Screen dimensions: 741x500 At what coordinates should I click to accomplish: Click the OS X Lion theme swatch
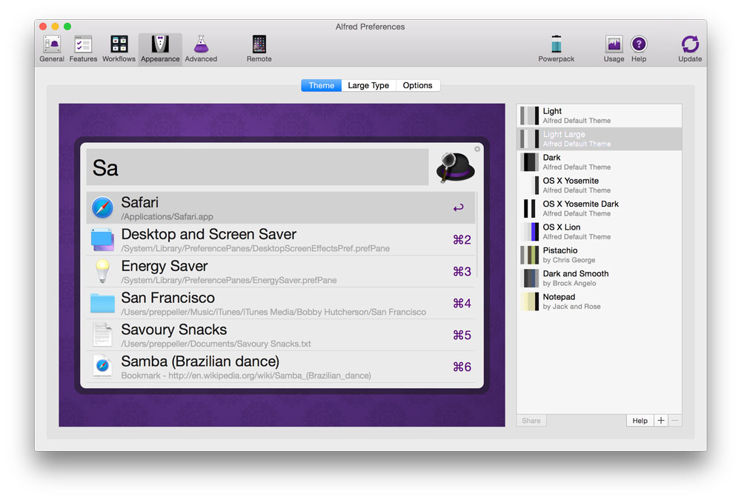(529, 232)
